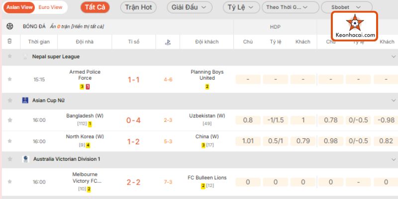Viewport: 398px width, 199px height.
Task: Favorite the Armed Police Force match
Action: point(9,79)
